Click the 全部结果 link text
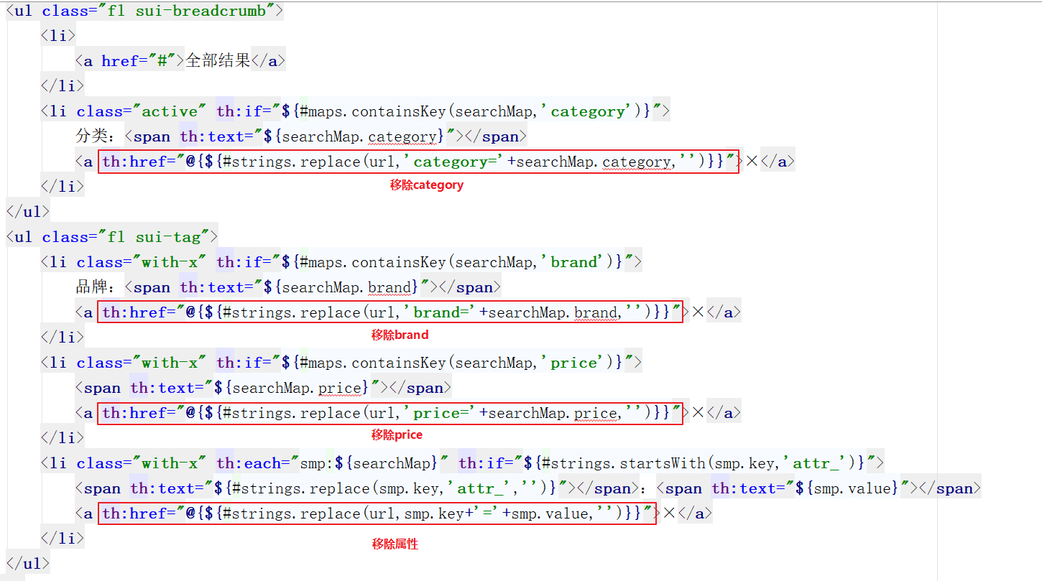Screen dimensions: 1042x581 (218, 61)
